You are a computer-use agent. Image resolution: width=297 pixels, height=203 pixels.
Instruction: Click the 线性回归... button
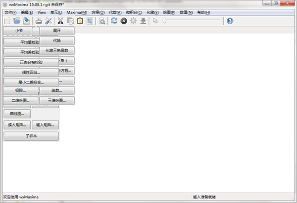[x=31, y=72]
